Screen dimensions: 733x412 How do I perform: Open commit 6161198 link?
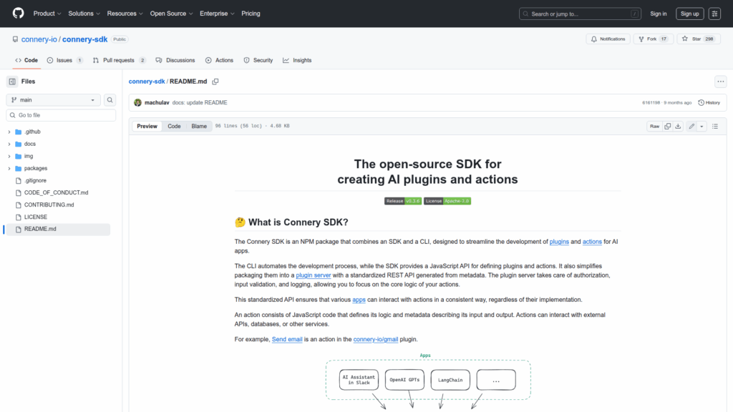(651, 103)
